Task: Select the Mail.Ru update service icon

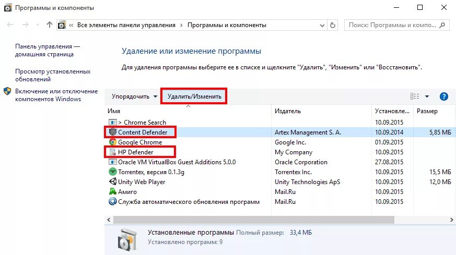Action: click(x=112, y=202)
